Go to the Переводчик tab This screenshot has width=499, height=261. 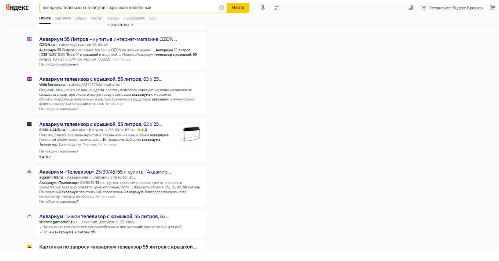pos(134,18)
